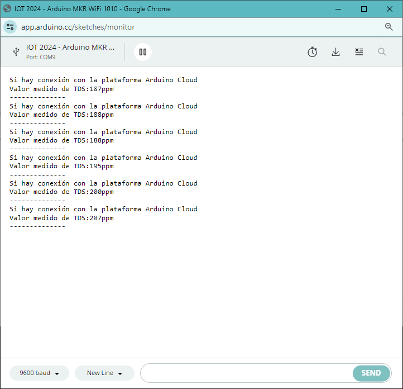The width and height of the screenshot is (403, 389).
Task: Minimize the Chrome window
Action: click(x=338, y=9)
